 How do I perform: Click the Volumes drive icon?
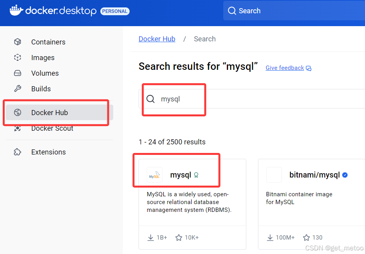[18, 73]
